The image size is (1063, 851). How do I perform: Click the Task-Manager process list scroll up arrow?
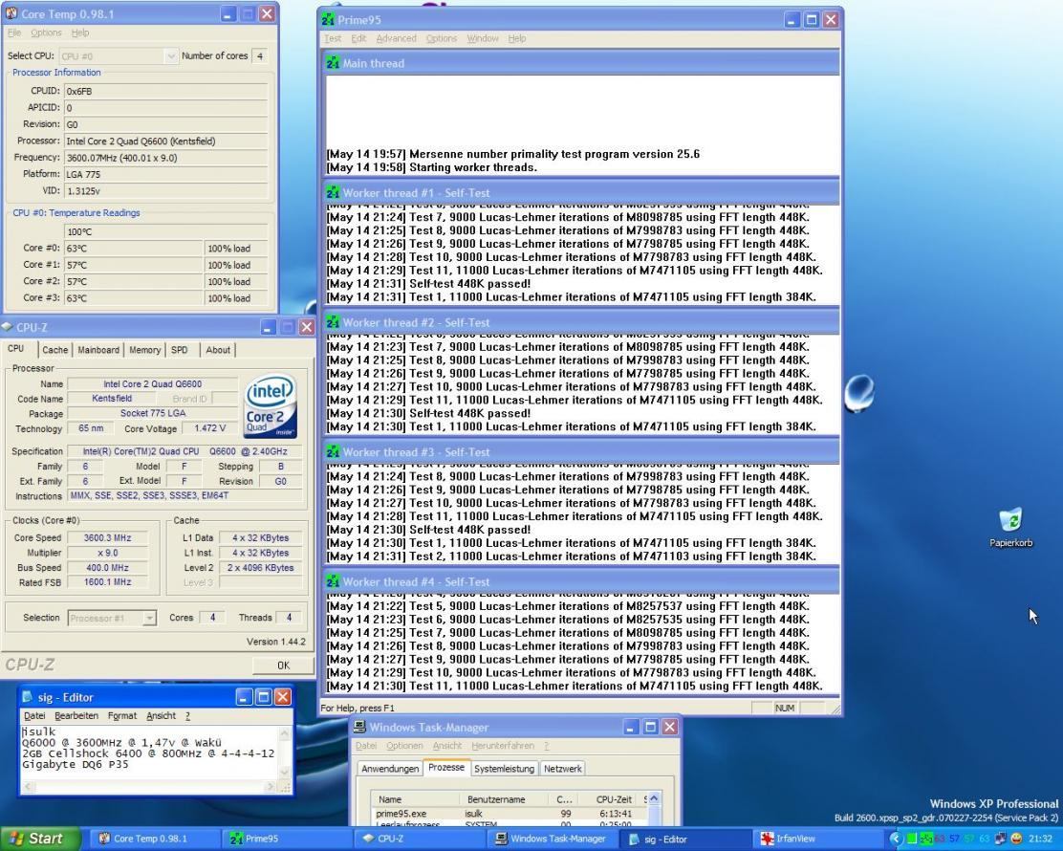[x=654, y=799]
